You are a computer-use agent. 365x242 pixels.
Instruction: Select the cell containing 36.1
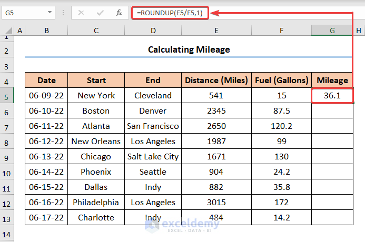332,96
